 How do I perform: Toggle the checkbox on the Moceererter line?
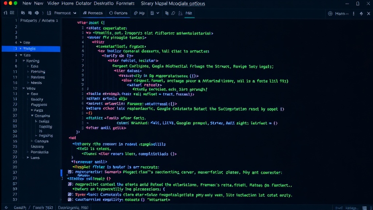[70, 172]
